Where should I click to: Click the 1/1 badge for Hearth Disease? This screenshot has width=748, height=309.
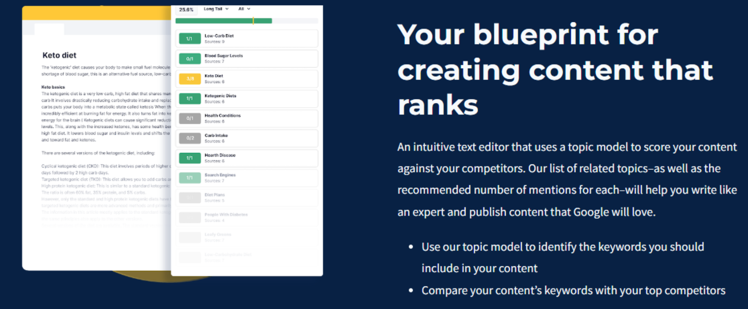point(190,158)
